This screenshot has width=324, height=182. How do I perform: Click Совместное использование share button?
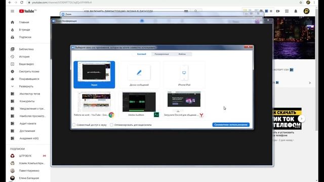[x=231, y=125]
